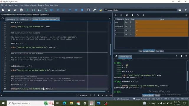Switch to History tab
The image size is (189, 106).
click(x=157, y=96)
